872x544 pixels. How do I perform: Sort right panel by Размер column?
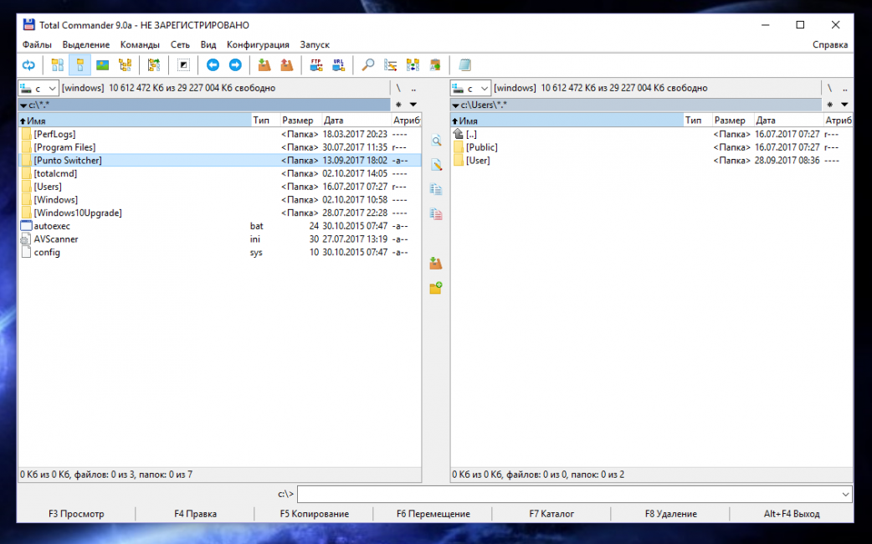point(732,121)
